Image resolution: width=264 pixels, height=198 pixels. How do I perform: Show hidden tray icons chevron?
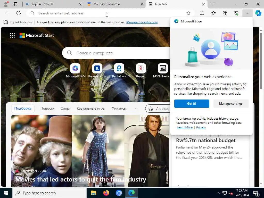pyautogui.click(x=218, y=193)
